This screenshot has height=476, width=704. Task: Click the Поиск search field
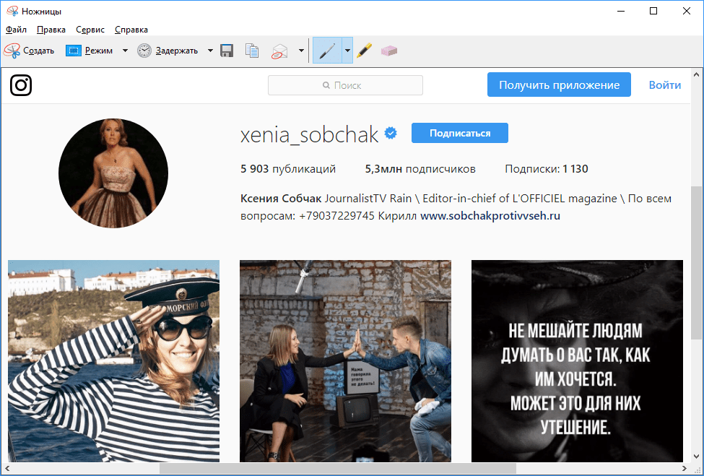(x=345, y=85)
